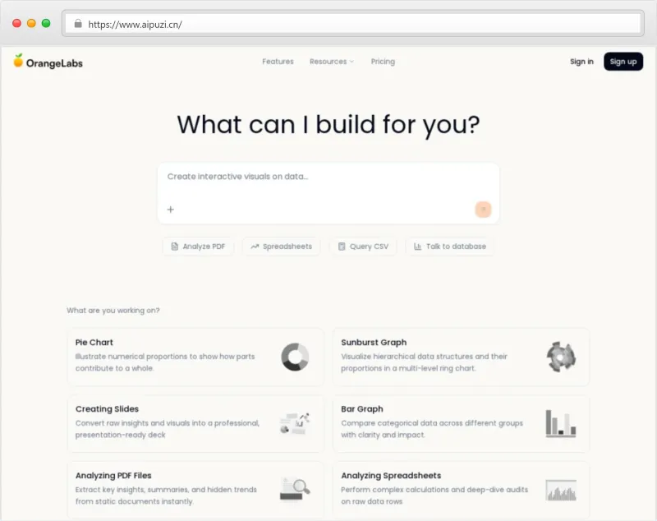The width and height of the screenshot is (657, 521).
Task: Click the pie chart donut icon
Action: coord(295,357)
